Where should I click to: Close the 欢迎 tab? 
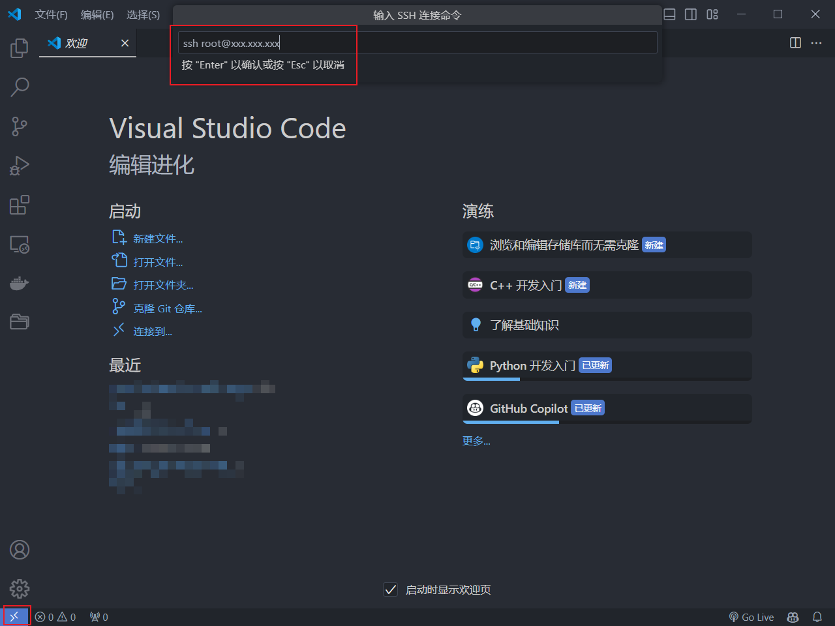(x=125, y=43)
